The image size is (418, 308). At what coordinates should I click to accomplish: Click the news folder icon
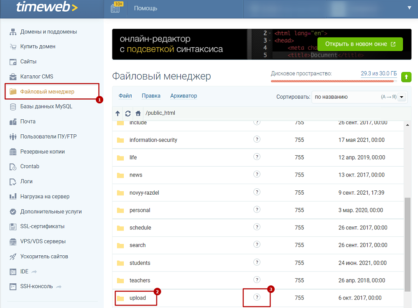coord(120,175)
